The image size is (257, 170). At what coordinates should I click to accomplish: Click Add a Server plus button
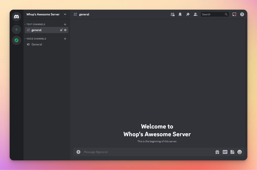pos(16,29)
